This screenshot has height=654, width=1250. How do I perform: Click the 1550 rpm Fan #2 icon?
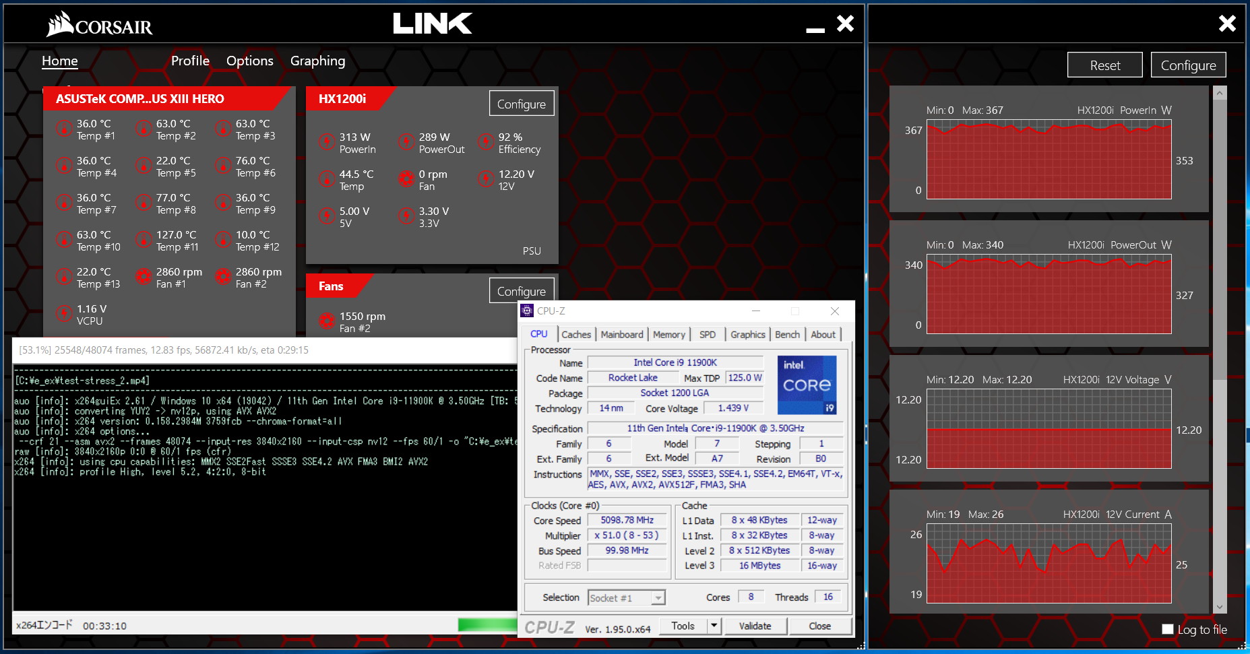(x=327, y=321)
